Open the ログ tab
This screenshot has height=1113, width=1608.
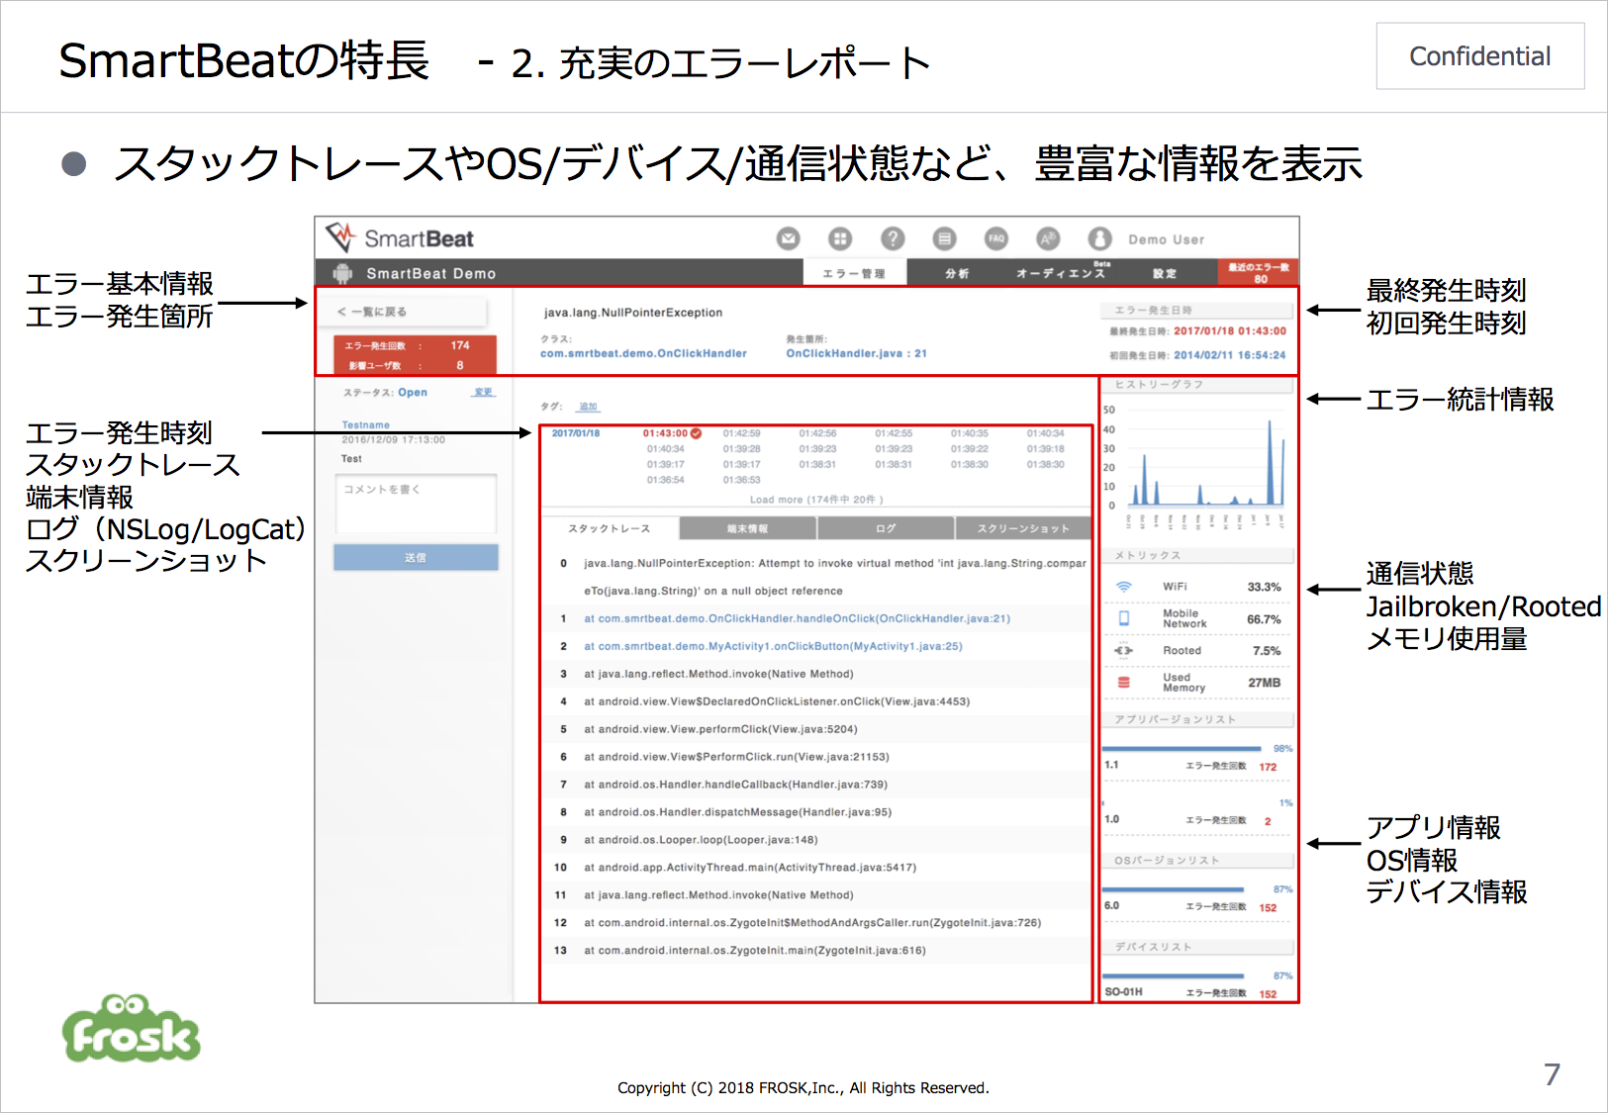(x=886, y=528)
